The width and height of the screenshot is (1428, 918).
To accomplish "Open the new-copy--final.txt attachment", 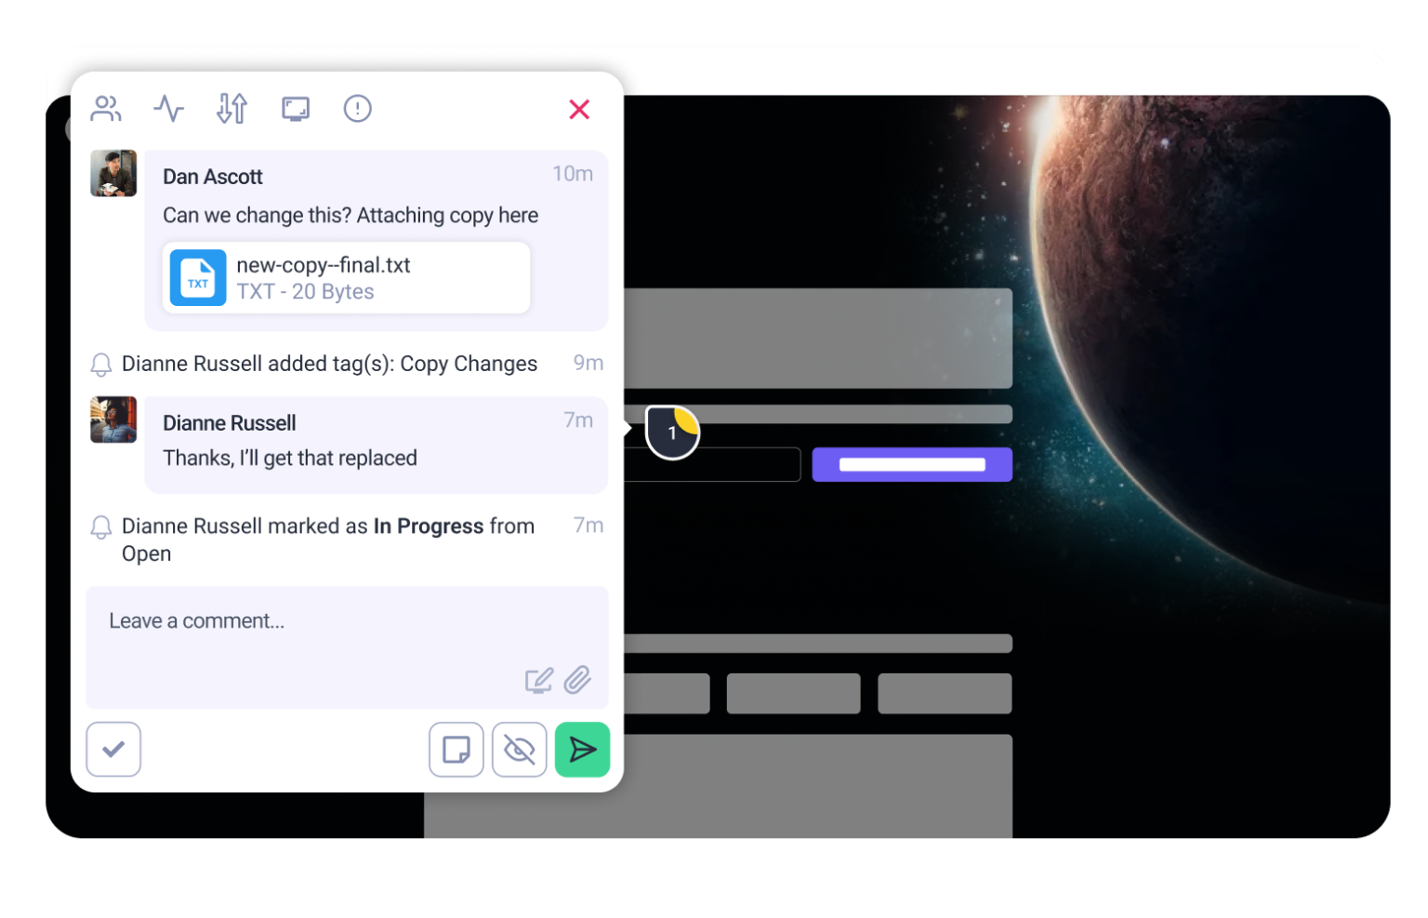I will click(346, 278).
